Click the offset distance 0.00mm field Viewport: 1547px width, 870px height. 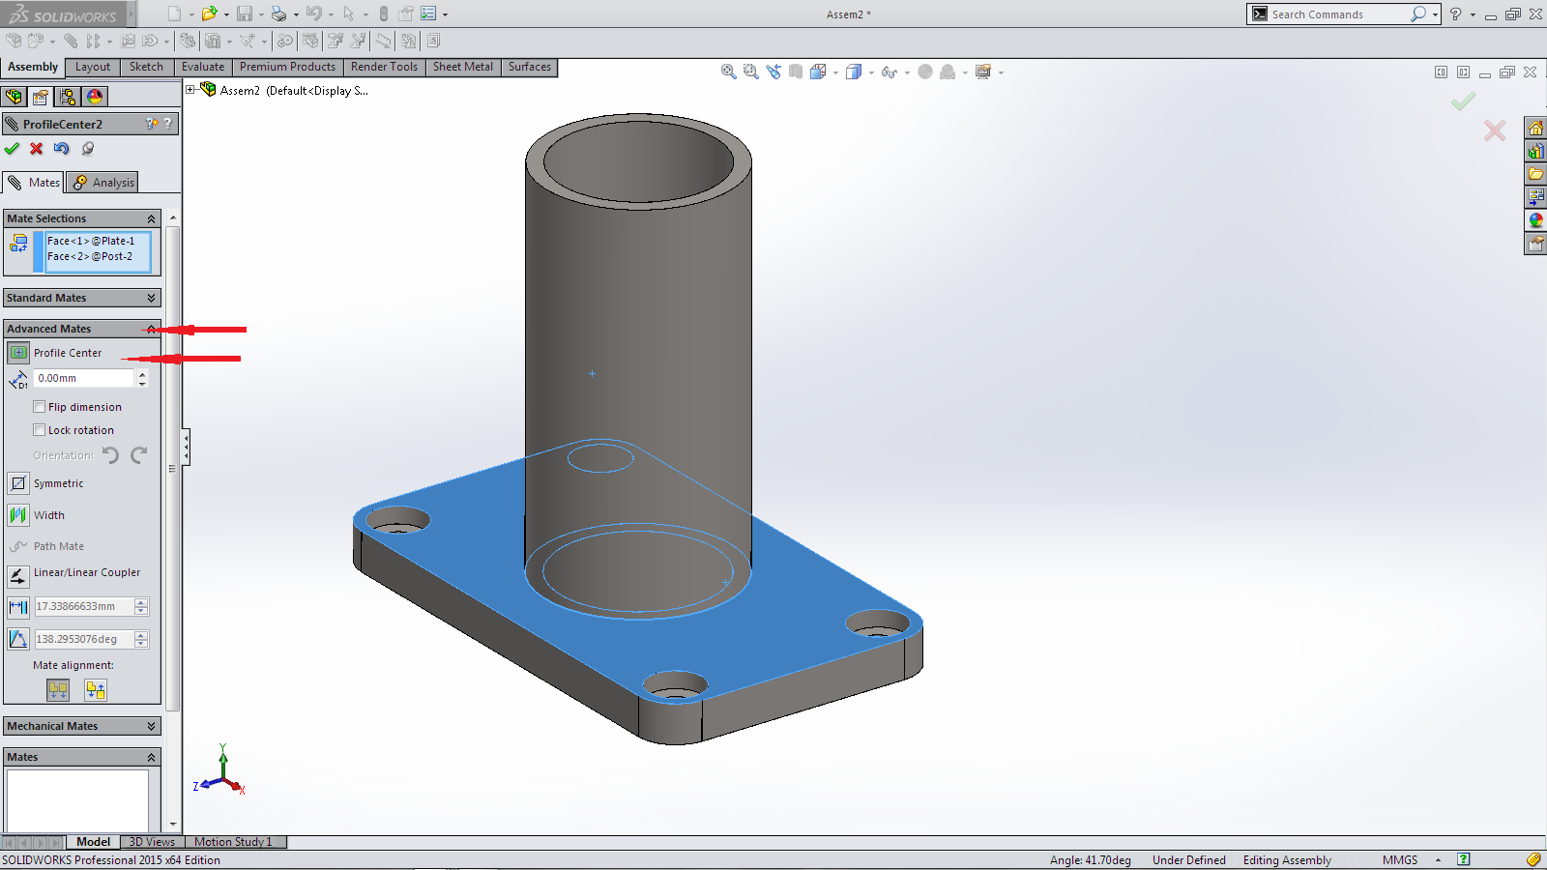(x=83, y=378)
